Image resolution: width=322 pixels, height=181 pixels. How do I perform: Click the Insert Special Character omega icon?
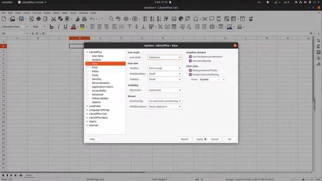point(196,19)
